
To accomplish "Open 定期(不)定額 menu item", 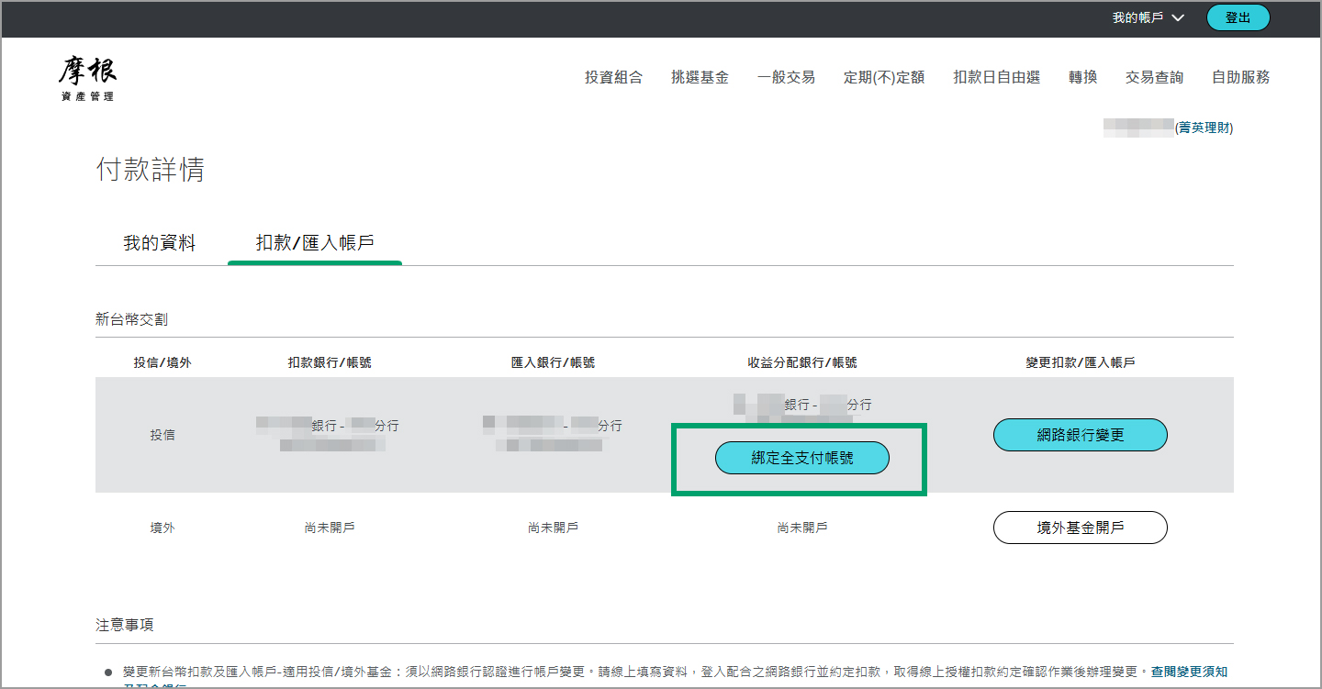I will point(884,78).
